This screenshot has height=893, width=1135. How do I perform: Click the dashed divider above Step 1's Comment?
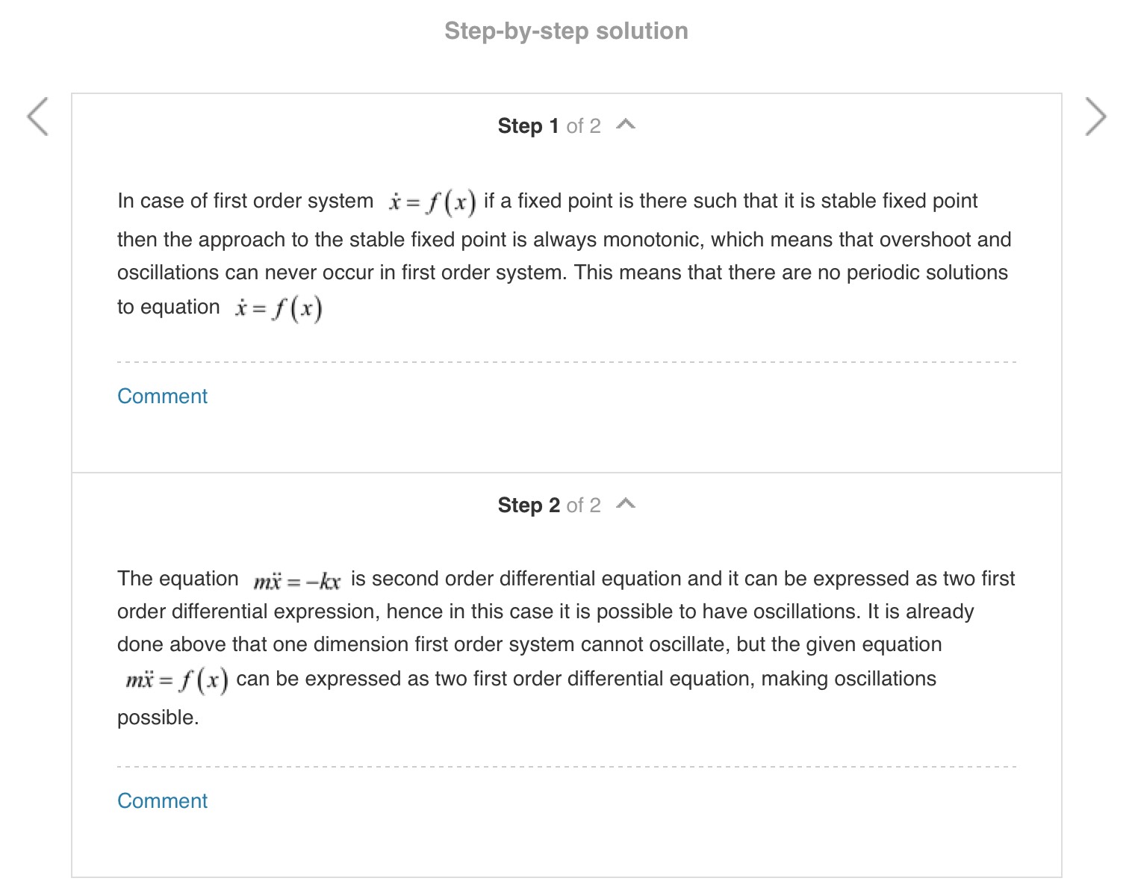[566, 362]
